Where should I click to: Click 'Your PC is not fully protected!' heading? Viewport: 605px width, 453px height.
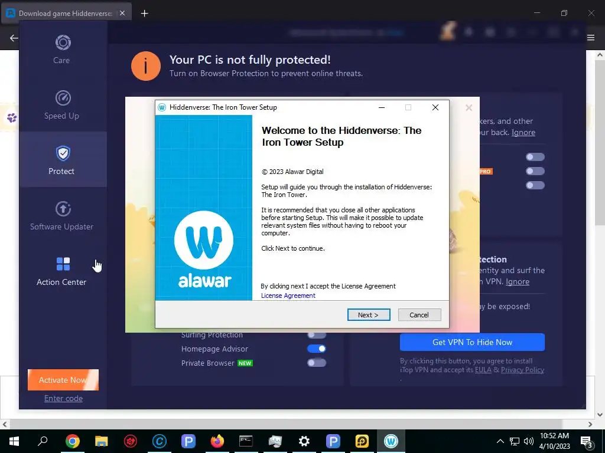coord(250,60)
